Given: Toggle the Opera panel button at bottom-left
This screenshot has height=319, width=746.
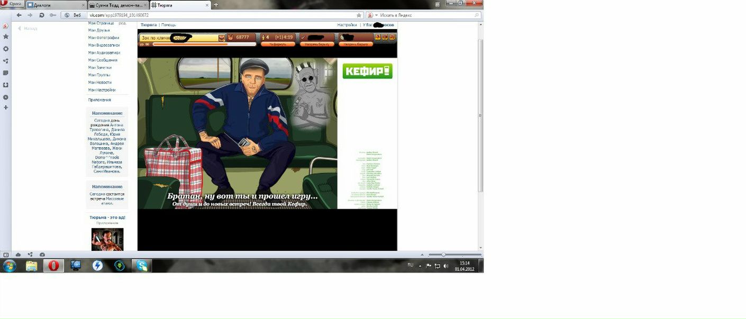Looking at the screenshot, I should [6, 255].
